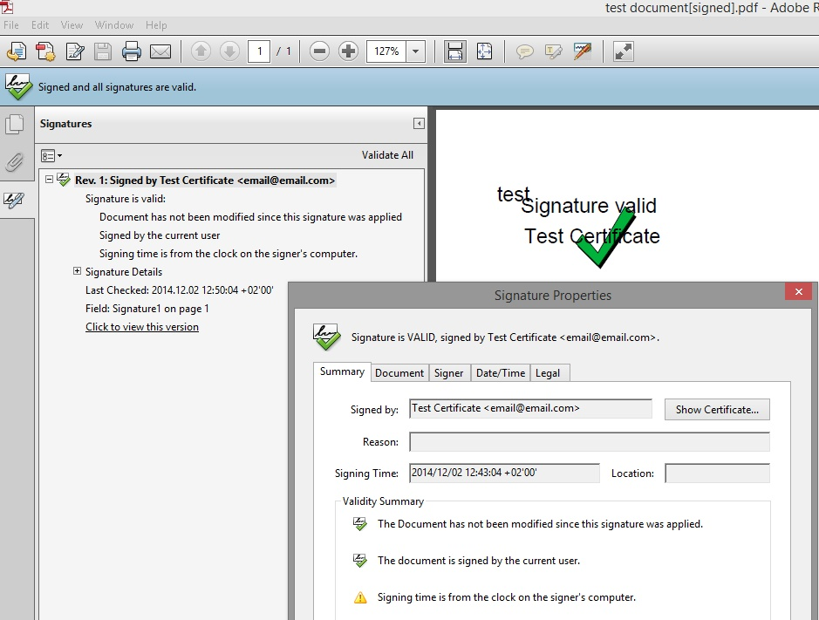
Task: Click 'Last Checked: 2014.12.02' row
Action: click(x=179, y=290)
